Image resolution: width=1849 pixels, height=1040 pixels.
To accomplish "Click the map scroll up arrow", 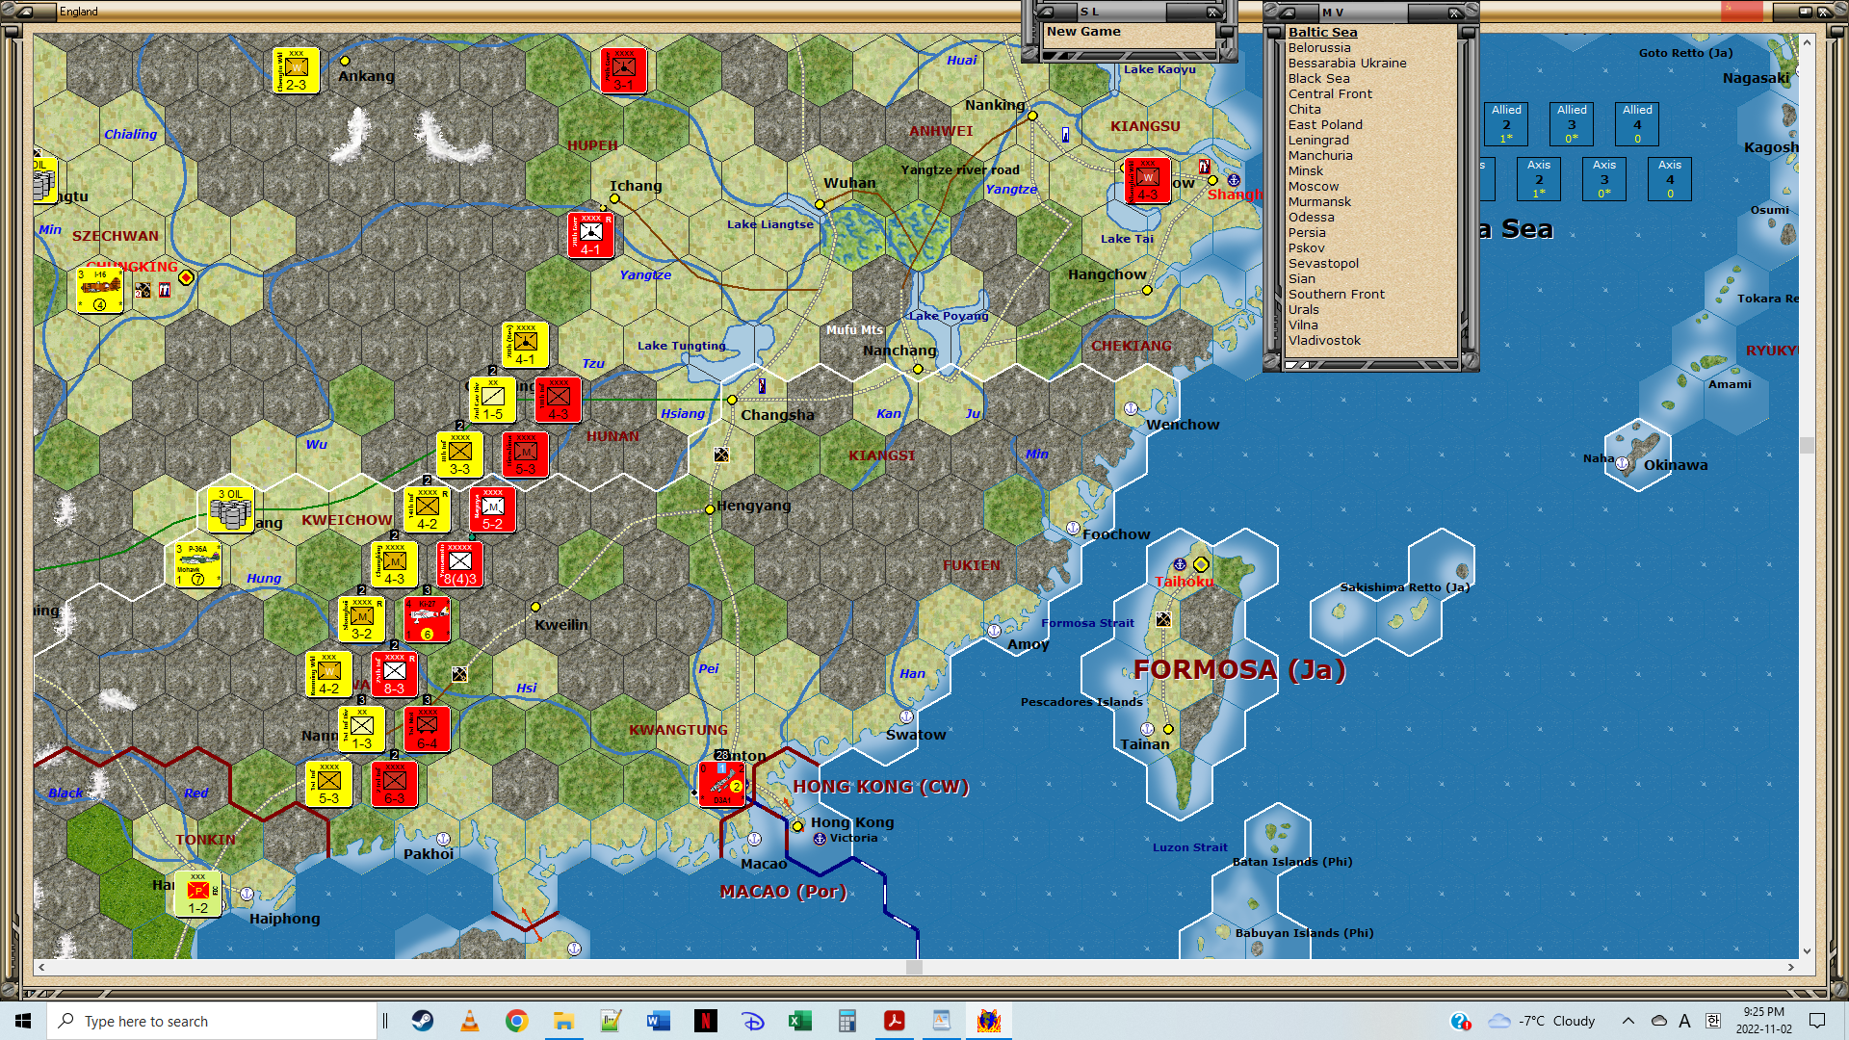I will (1807, 42).
